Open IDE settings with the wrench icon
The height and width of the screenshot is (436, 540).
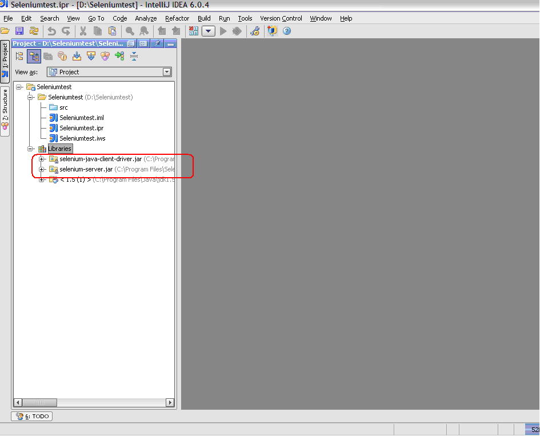pos(255,31)
